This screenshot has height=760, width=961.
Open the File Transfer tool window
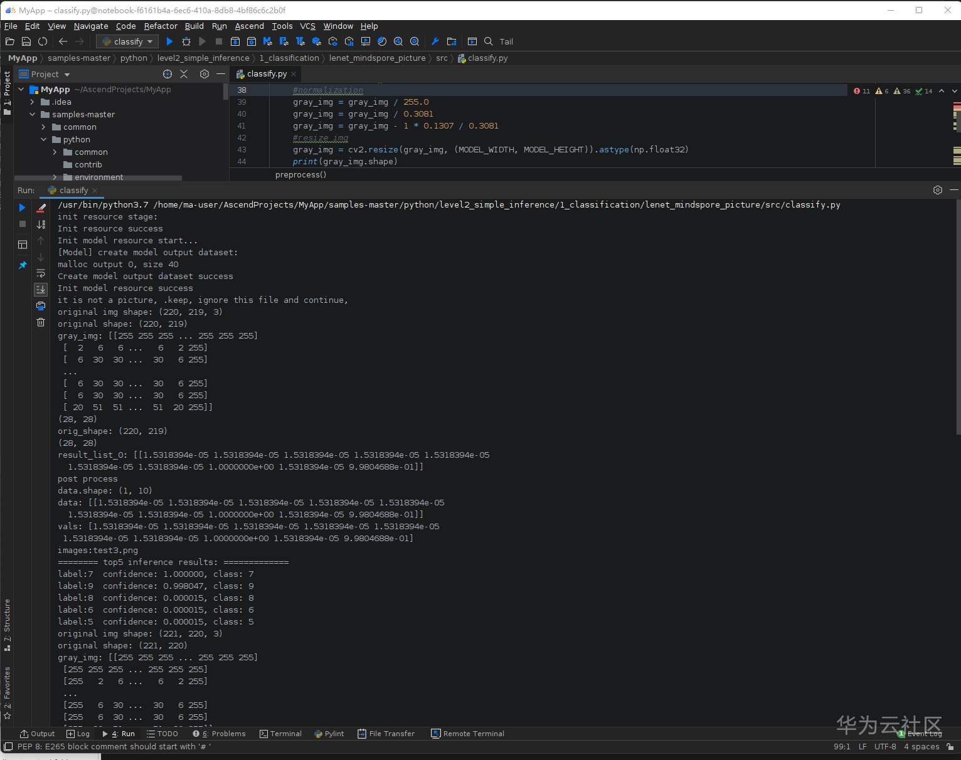(386, 734)
